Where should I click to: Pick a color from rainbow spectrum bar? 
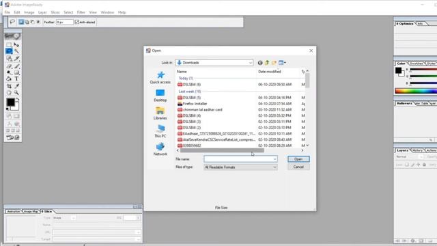(x=416, y=91)
